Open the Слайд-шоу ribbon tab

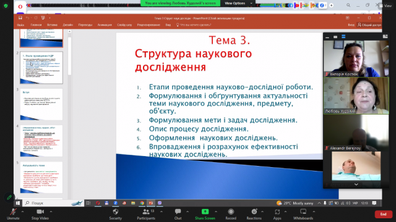pyautogui.click(x=124, y=25)
